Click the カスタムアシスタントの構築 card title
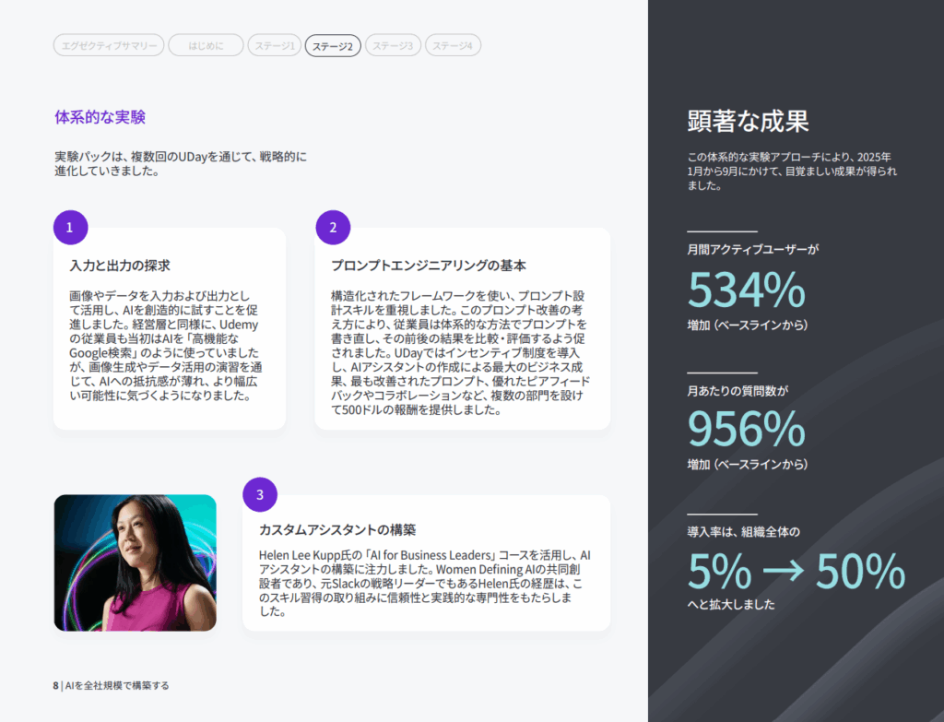This screenshot has width=944, height=722. coord(337,530)
